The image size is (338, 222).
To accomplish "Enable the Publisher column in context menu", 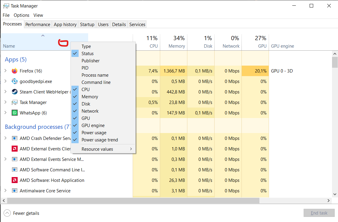I will (91, 61).
